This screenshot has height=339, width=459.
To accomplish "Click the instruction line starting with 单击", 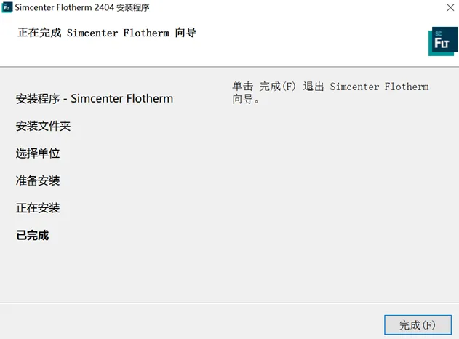I will pos(330,87).
